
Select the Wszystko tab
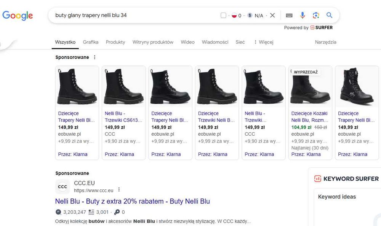click(x=65, y=42)
